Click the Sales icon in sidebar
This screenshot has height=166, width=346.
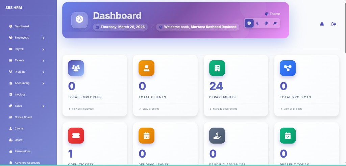(x=10, y=106)
